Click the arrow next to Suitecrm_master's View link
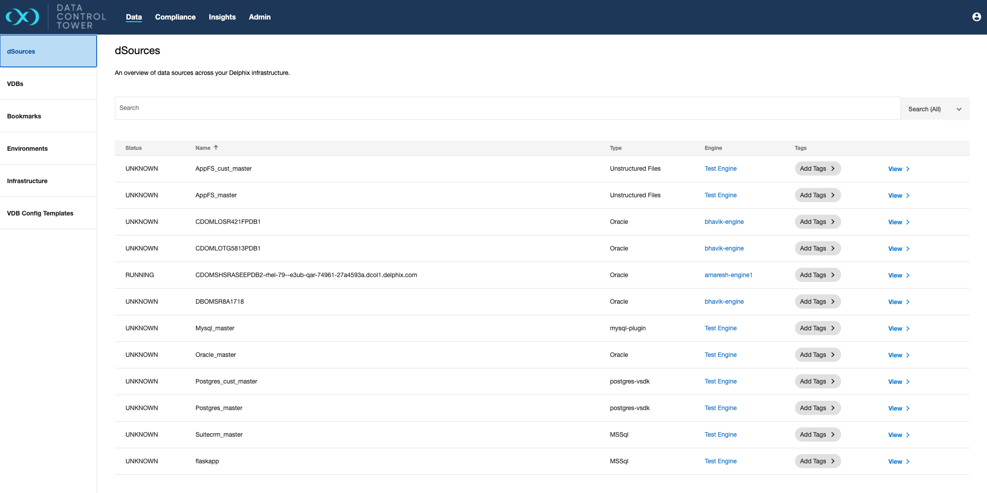The image size is (987, 493). pyautogui.click(x=907, y=434)
